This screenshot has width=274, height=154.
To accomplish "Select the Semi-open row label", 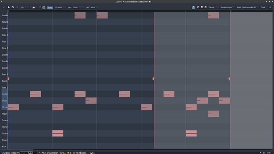I will [x=5, y=81].
